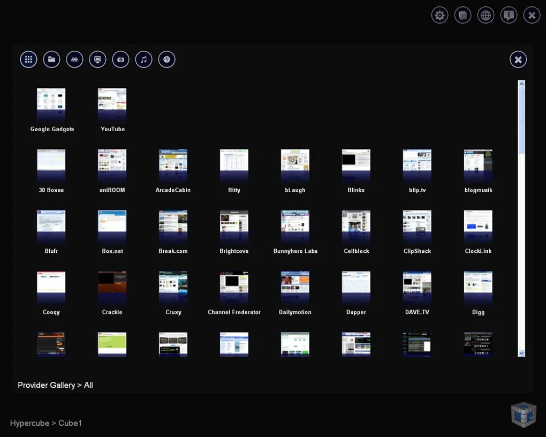Select the ClockLink provider thumbnail

[478, 226]
